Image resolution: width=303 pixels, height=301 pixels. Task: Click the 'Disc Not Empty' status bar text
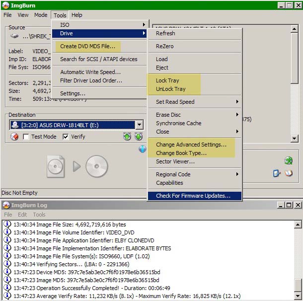point(19,193)
